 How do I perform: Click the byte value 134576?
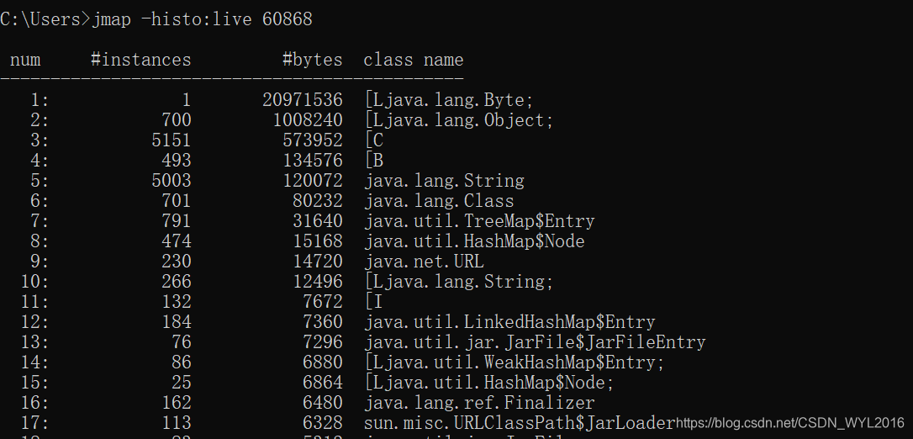(313, 161)
